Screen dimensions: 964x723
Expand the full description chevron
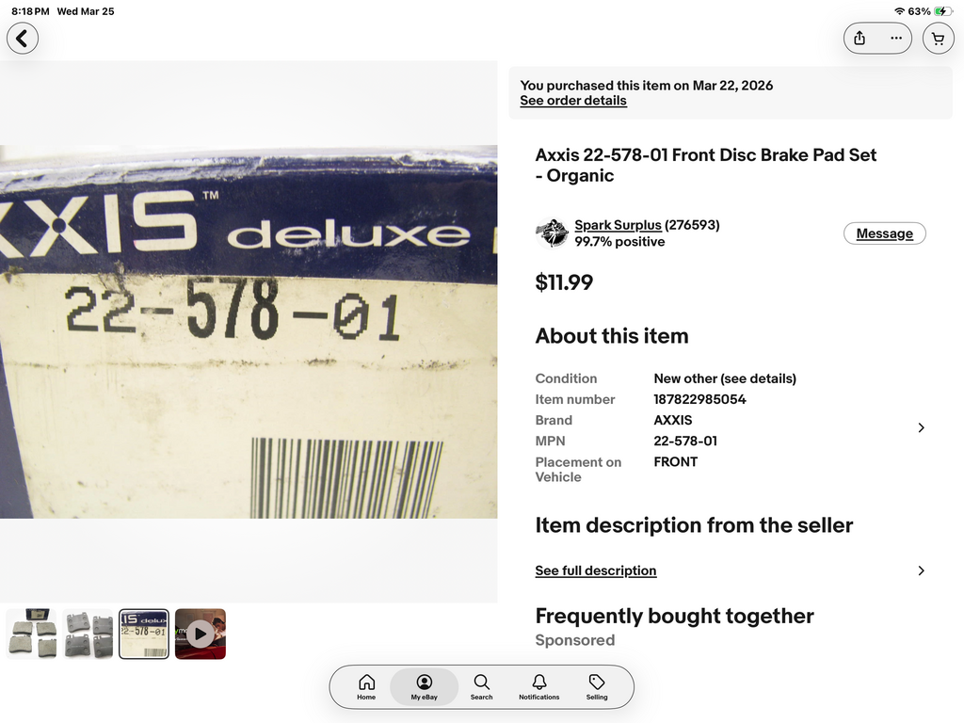[x=921, y=570]
